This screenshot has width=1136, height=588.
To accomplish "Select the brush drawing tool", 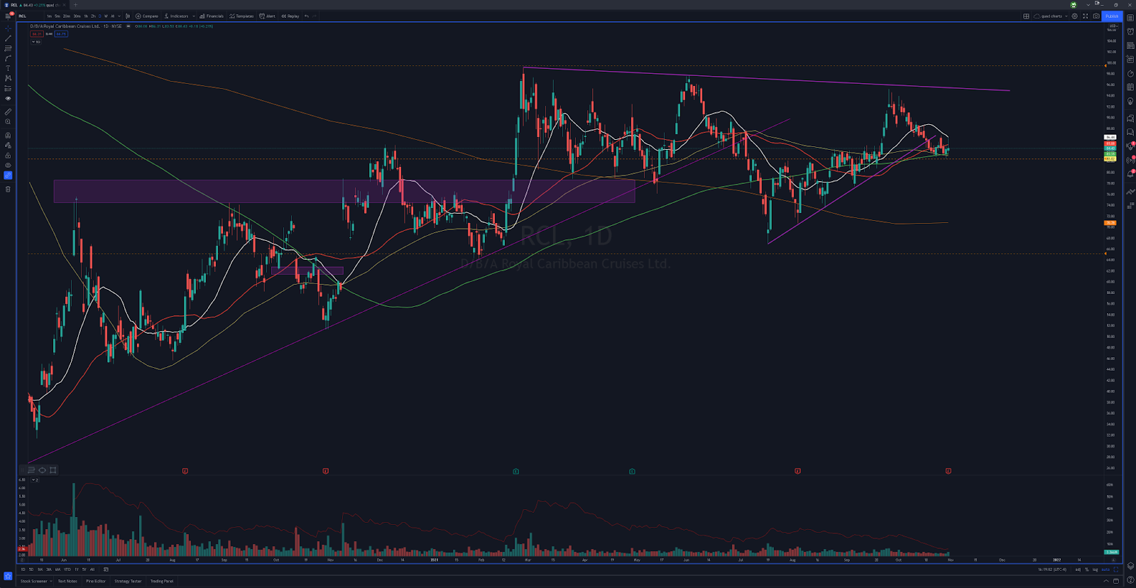I will [x=8, y=58].
